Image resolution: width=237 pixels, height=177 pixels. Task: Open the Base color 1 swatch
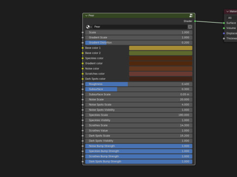[160, 48]
